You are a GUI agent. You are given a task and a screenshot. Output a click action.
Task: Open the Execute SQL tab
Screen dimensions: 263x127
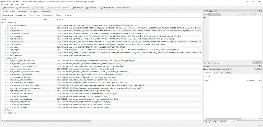tap(46, 12)
